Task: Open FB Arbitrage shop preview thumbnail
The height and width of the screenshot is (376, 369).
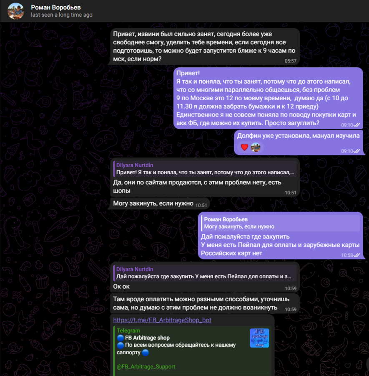Action: coord(259,338)
